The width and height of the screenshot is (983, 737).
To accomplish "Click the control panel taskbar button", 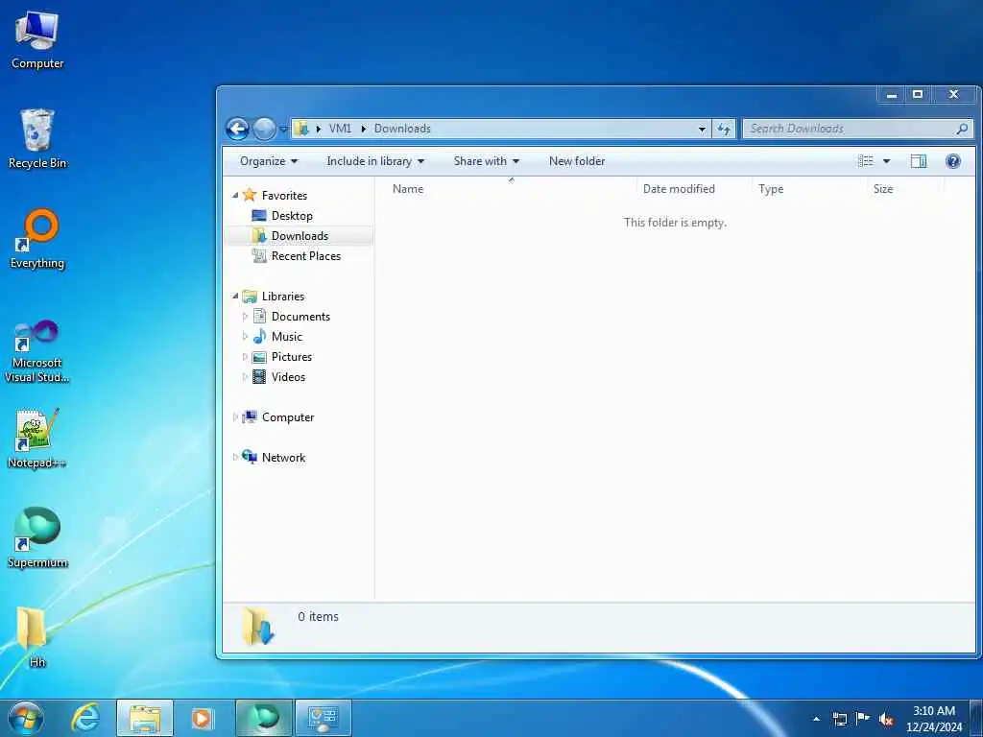I will point(324,718).
